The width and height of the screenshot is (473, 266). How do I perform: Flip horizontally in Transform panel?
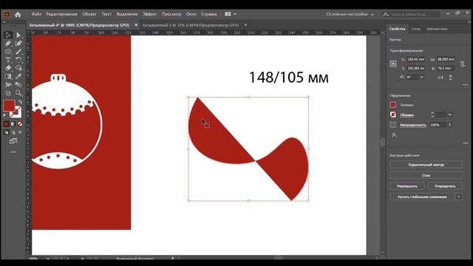[440, 78]
